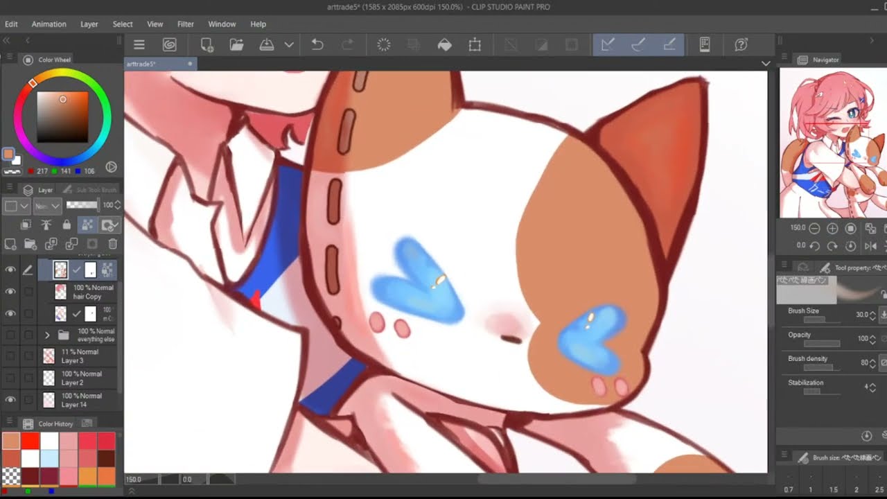The image size is (887, 499).
Task: Toggle Set as Reference Layer lighthouse icon
Action: coord(46,225)
